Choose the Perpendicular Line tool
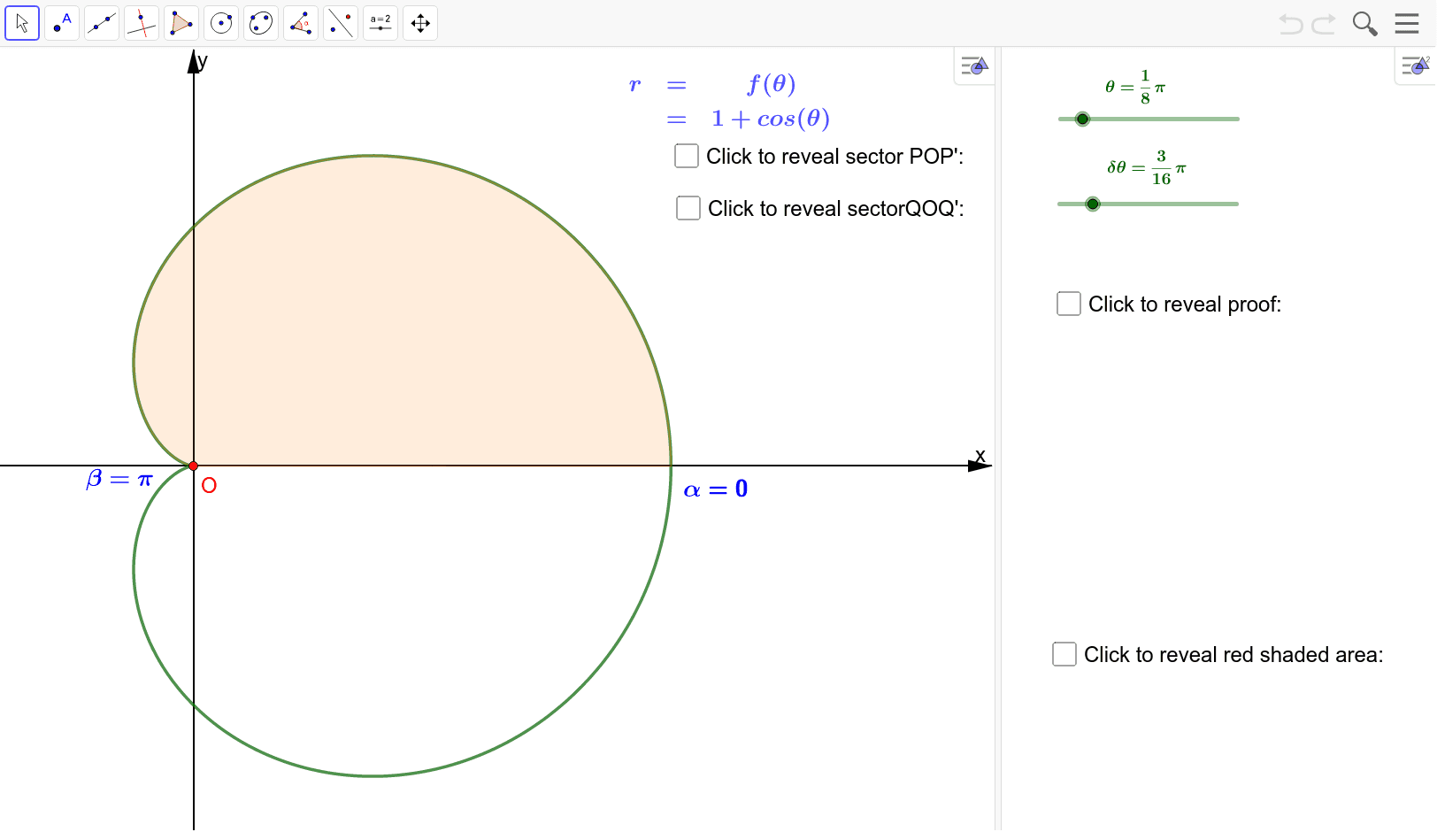 (x=142, y=23)
